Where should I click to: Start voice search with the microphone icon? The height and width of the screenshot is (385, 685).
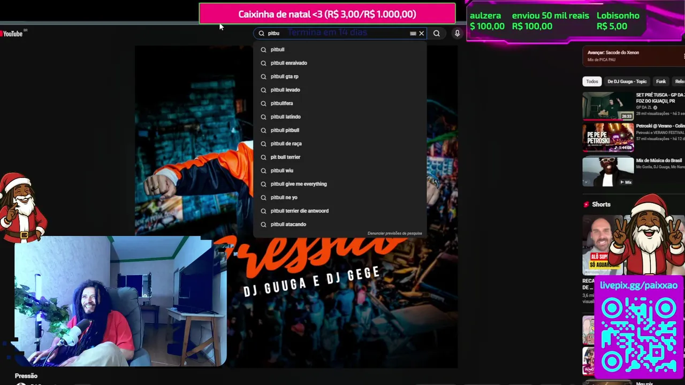pos(457,33)
